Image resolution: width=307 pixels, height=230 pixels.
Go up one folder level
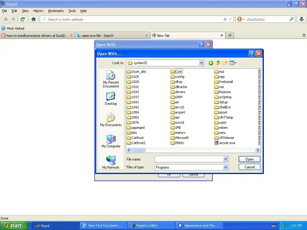(x=218, y=63)
